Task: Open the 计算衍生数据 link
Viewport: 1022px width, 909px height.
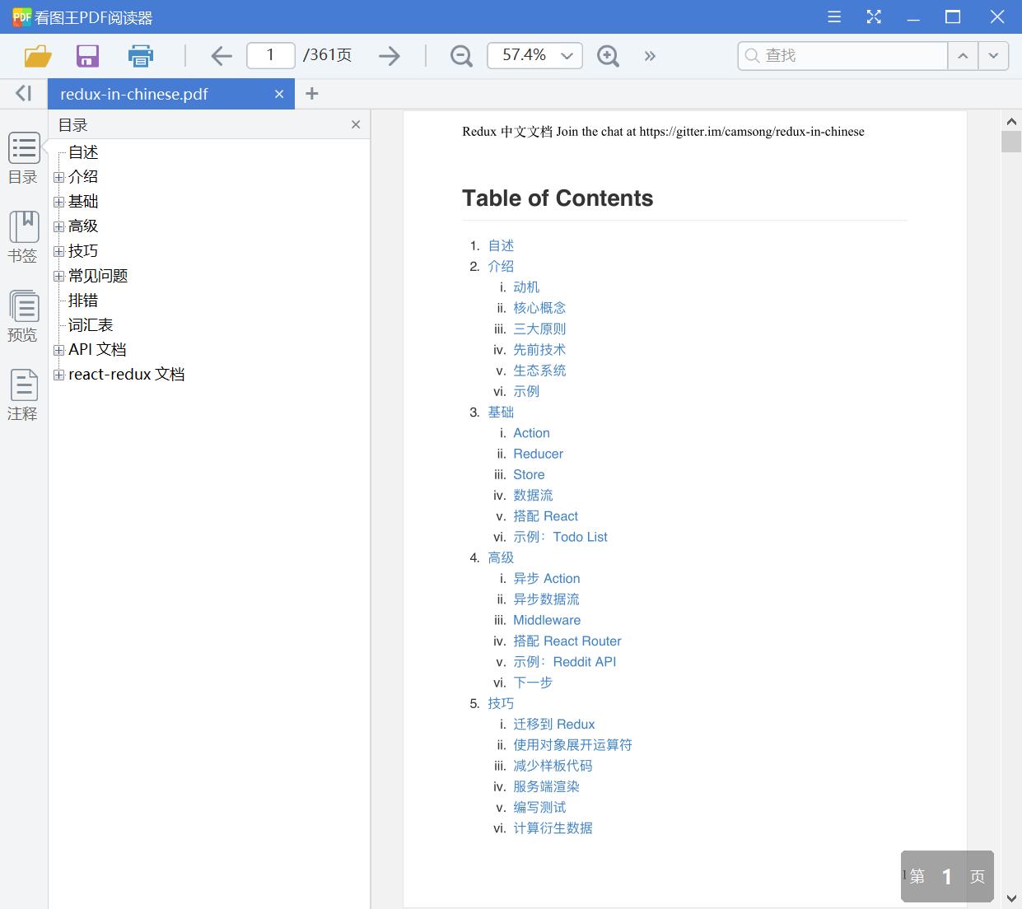Action: 553,828
